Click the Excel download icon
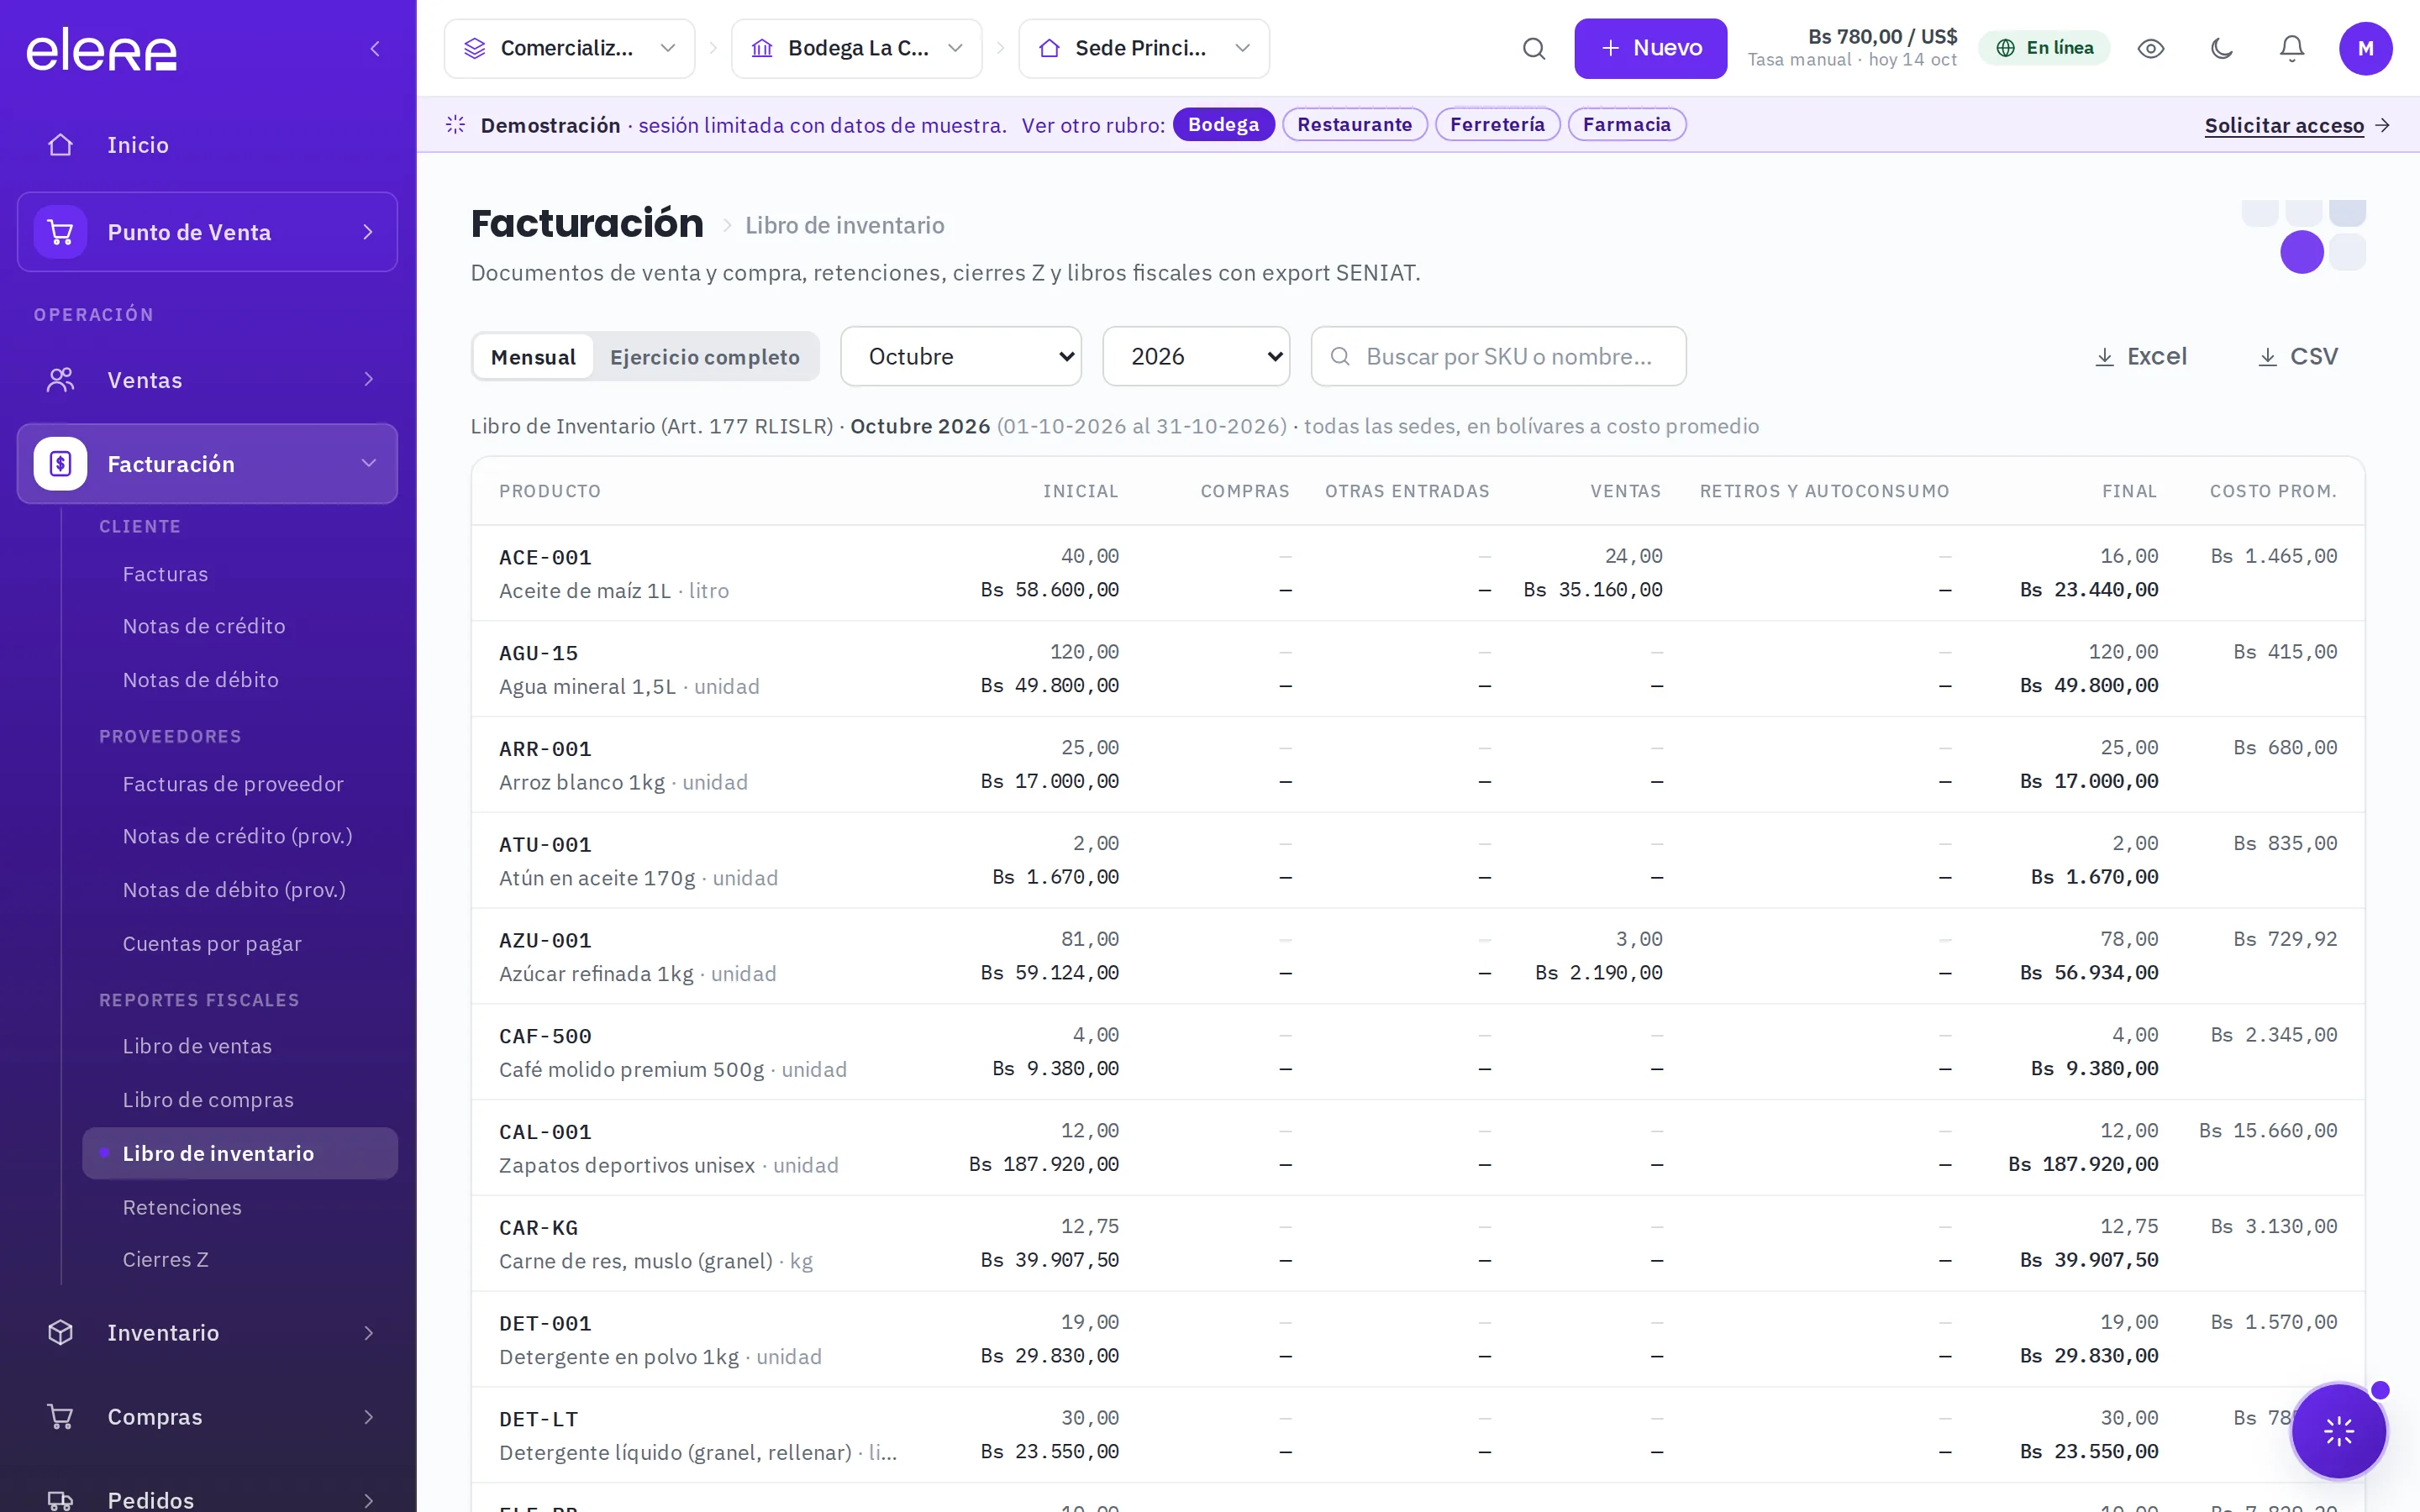 click(x=2105, y=357)
